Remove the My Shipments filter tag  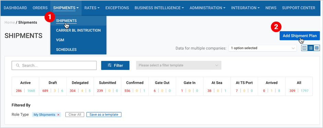pos(58,115)
